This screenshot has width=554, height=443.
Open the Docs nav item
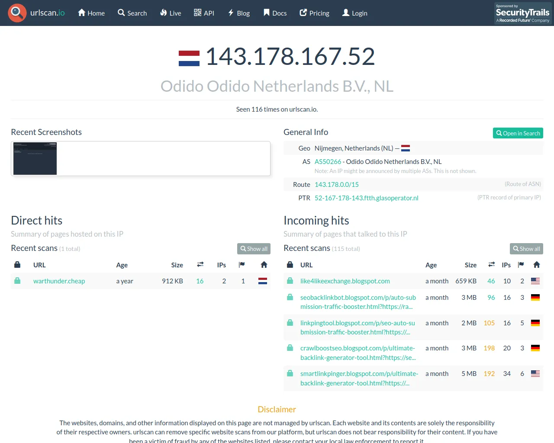[275, 13]
